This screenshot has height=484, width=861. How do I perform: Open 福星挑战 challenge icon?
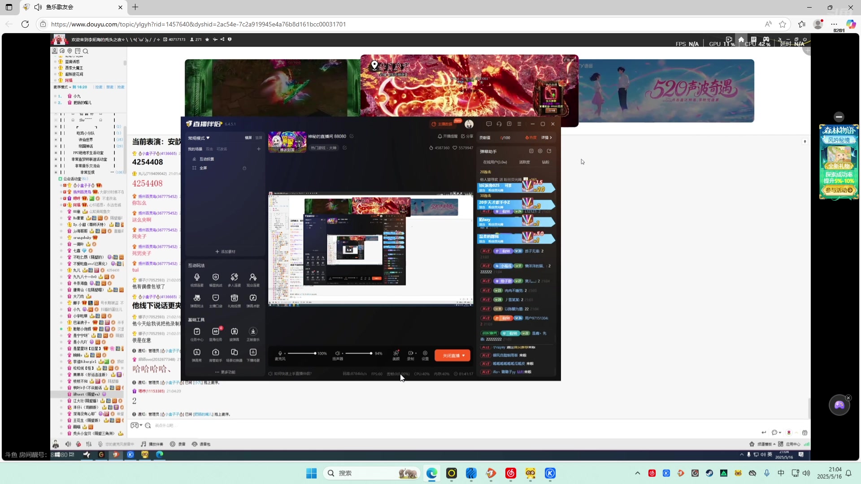click(x=216, y=277)
